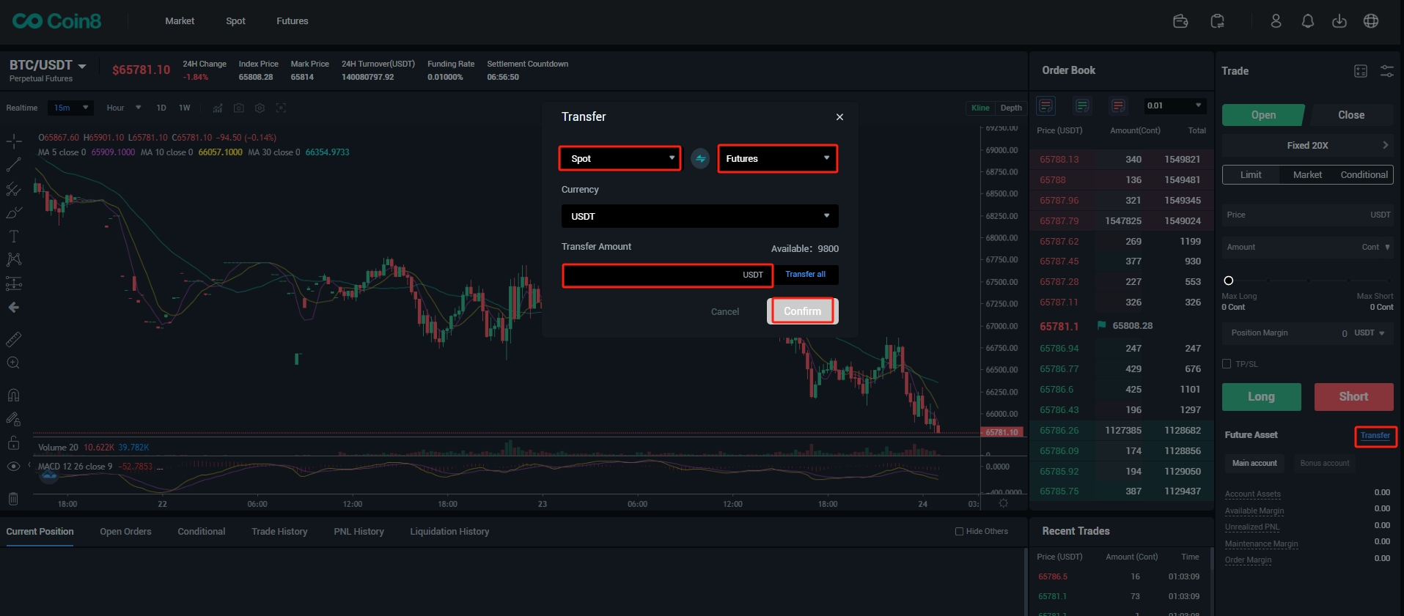Click the Transfer all link
The width and height of the screenshot is (1404, 616).
pyautogui.click(x=805, y=275)
